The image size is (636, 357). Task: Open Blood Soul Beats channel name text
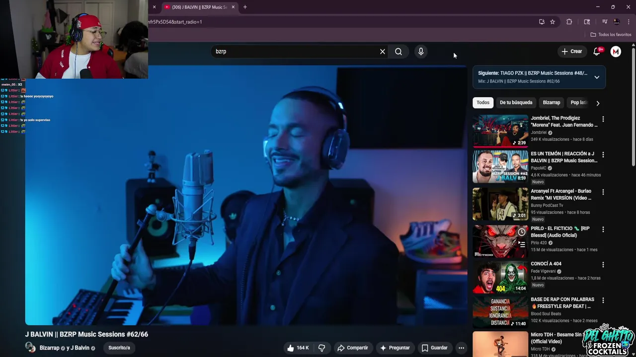(x=546, y=313)
